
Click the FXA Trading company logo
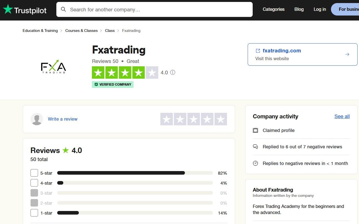[53, 67]
